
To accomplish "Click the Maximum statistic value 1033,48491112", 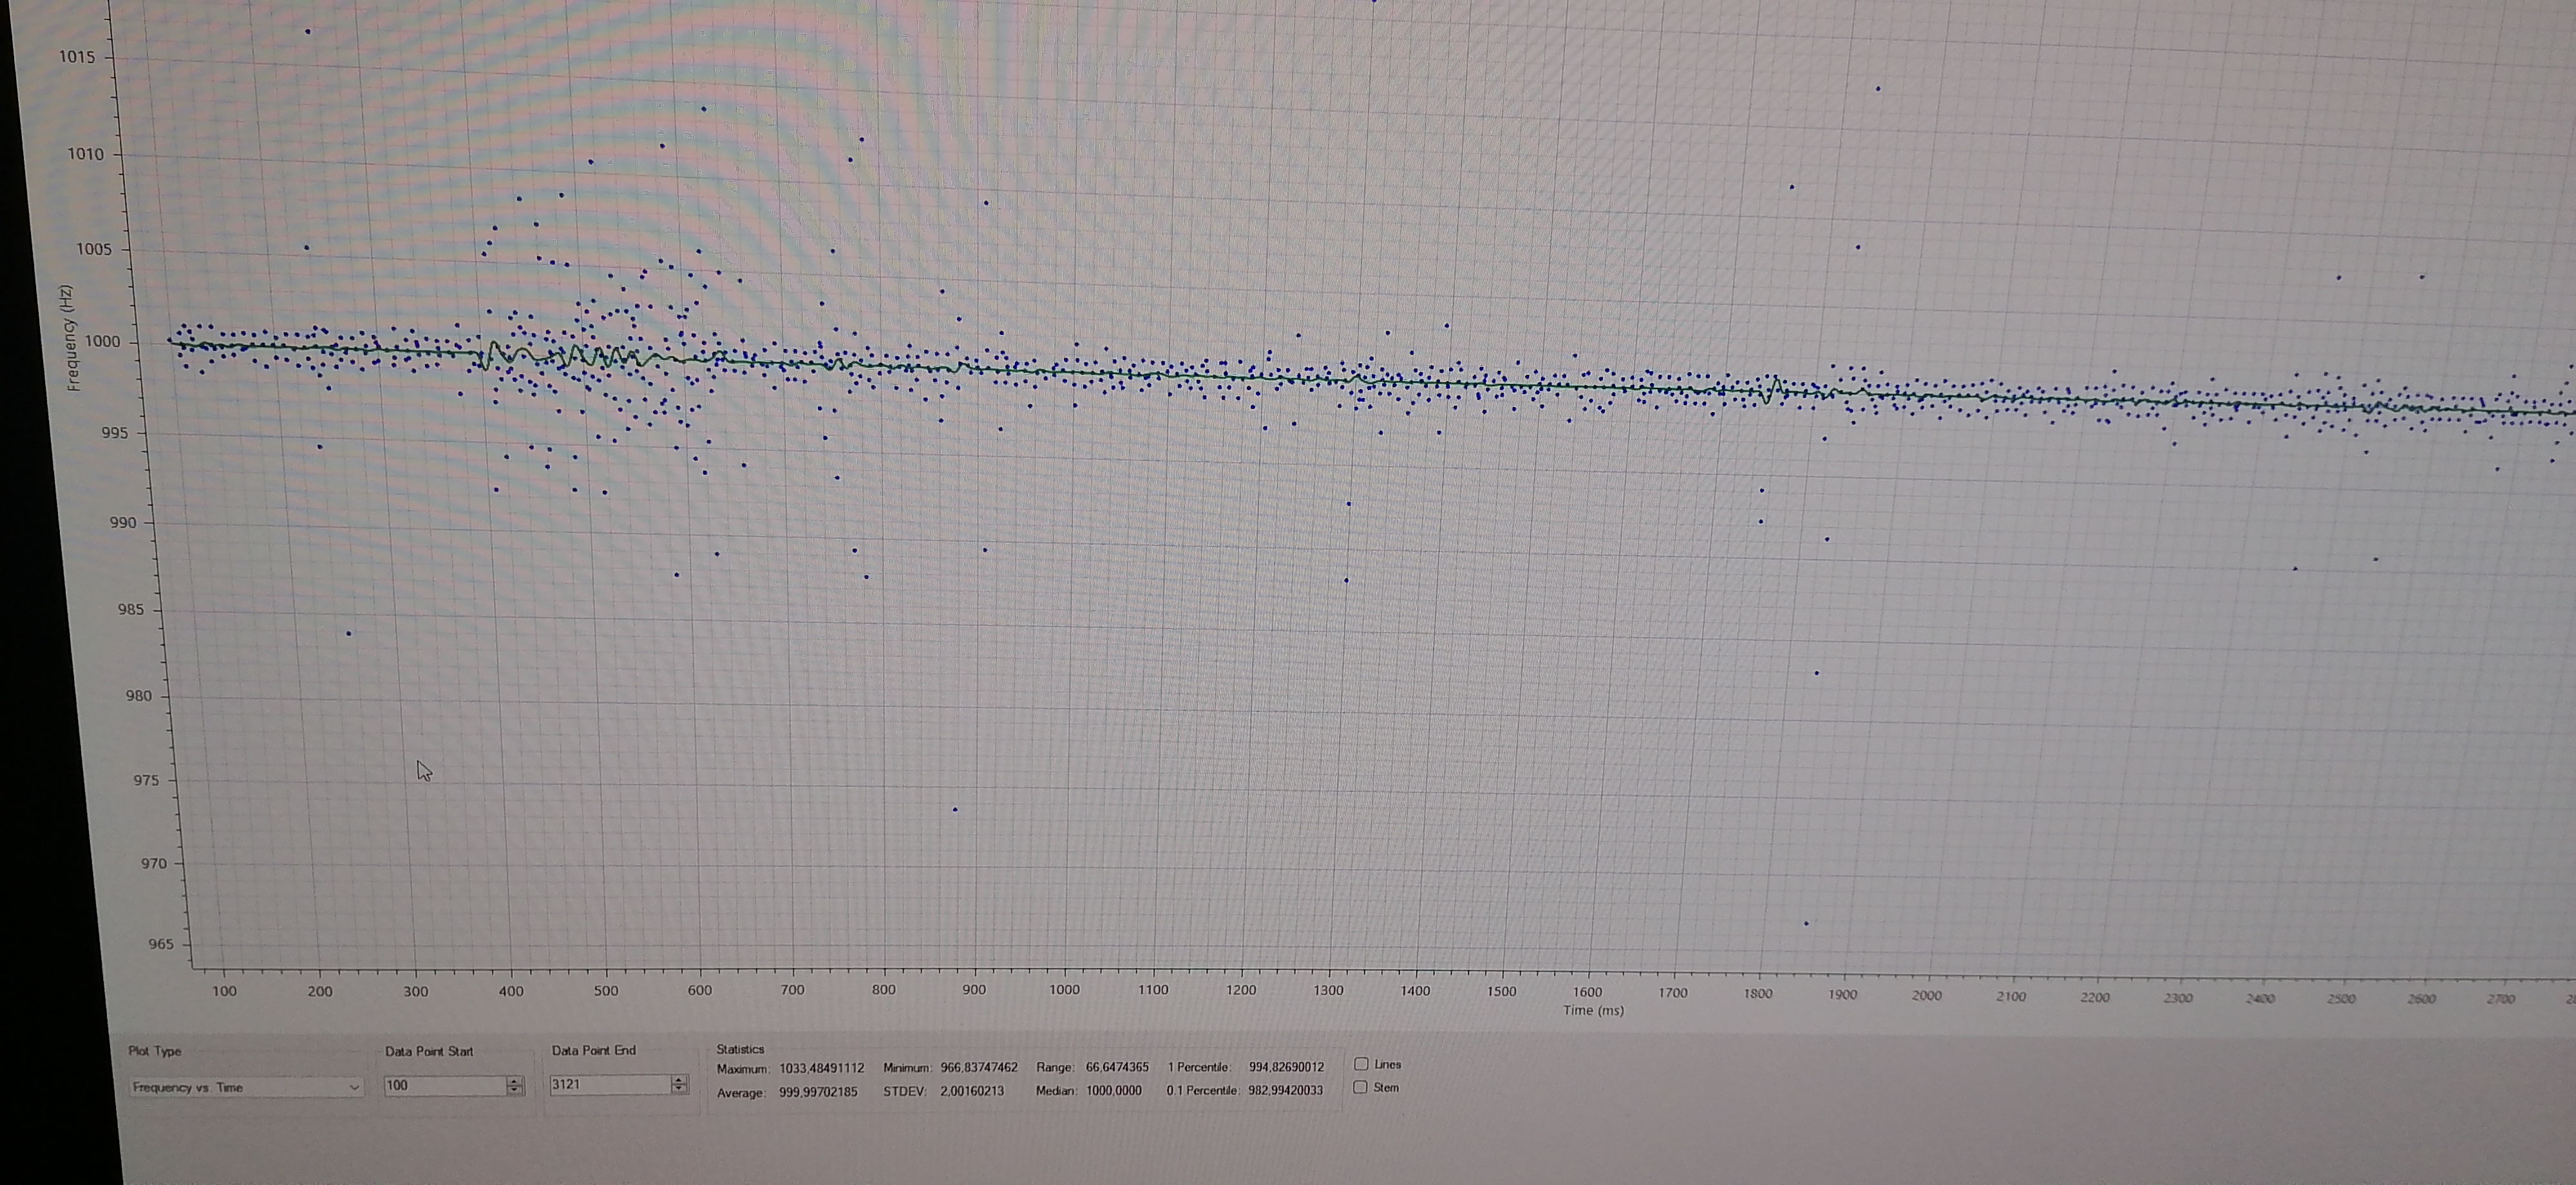I will click(821, 1068).
